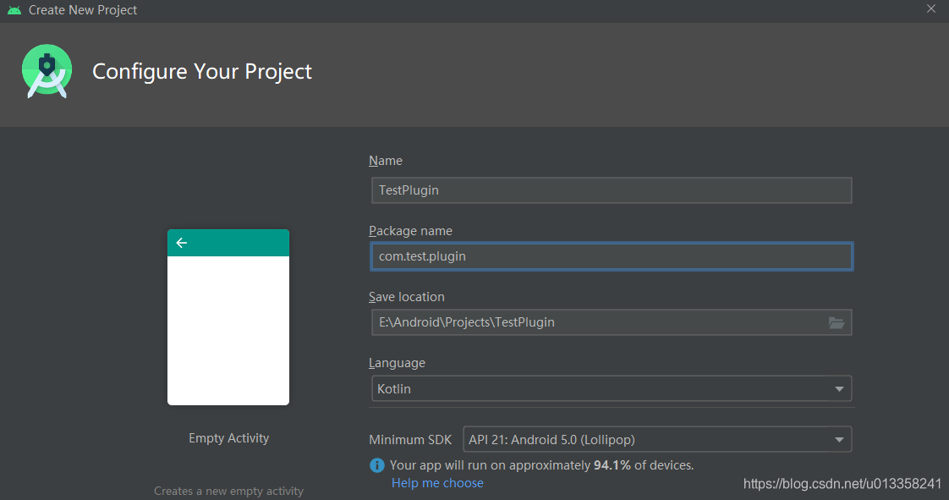Open the Minimum SDK dropdown
The image size is (949, 500).
click(x=656, y=439)
